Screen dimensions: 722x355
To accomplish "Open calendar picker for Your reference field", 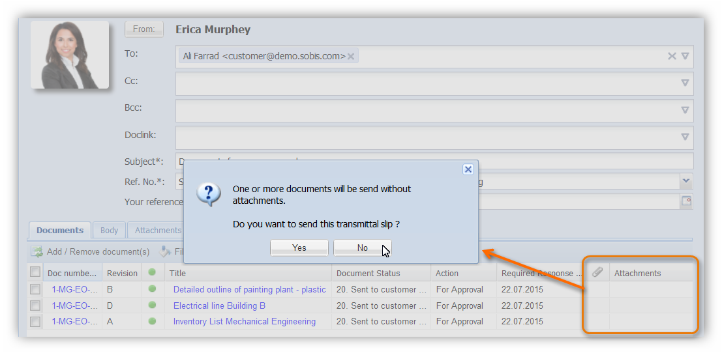I will coord(686,201).
